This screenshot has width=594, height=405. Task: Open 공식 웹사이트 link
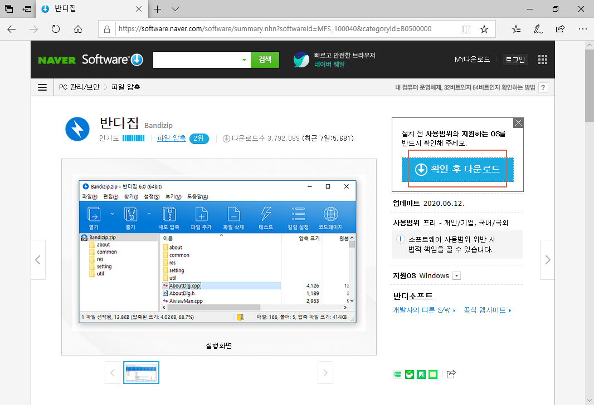[x=487, y=310]
